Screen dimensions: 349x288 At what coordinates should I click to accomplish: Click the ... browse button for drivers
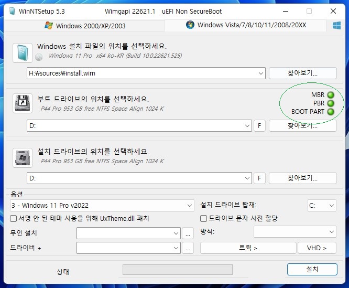(188, 248)
